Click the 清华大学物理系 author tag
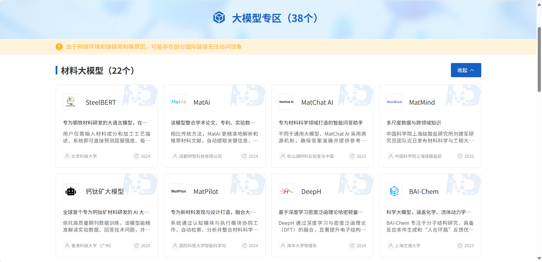The image size is (542, 262). [299, 246]
